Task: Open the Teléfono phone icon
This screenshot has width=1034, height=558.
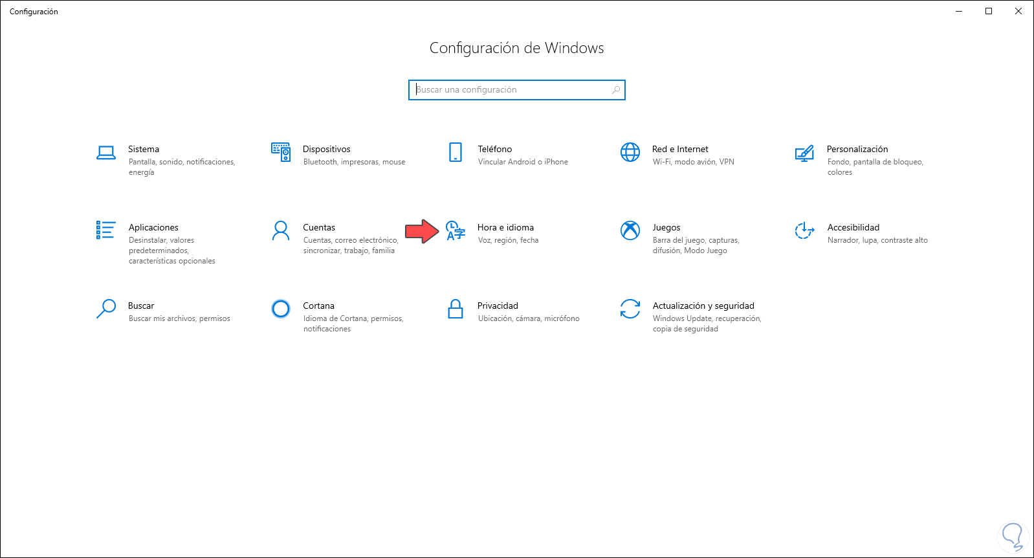Action: tap(456, 152)
